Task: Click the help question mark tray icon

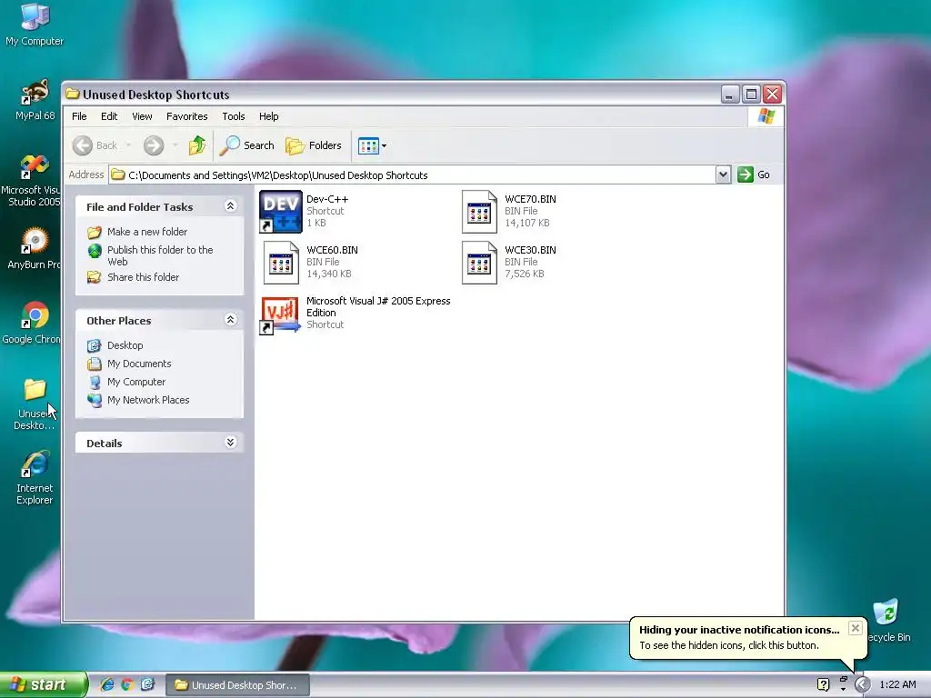Action: pos(823,685)
